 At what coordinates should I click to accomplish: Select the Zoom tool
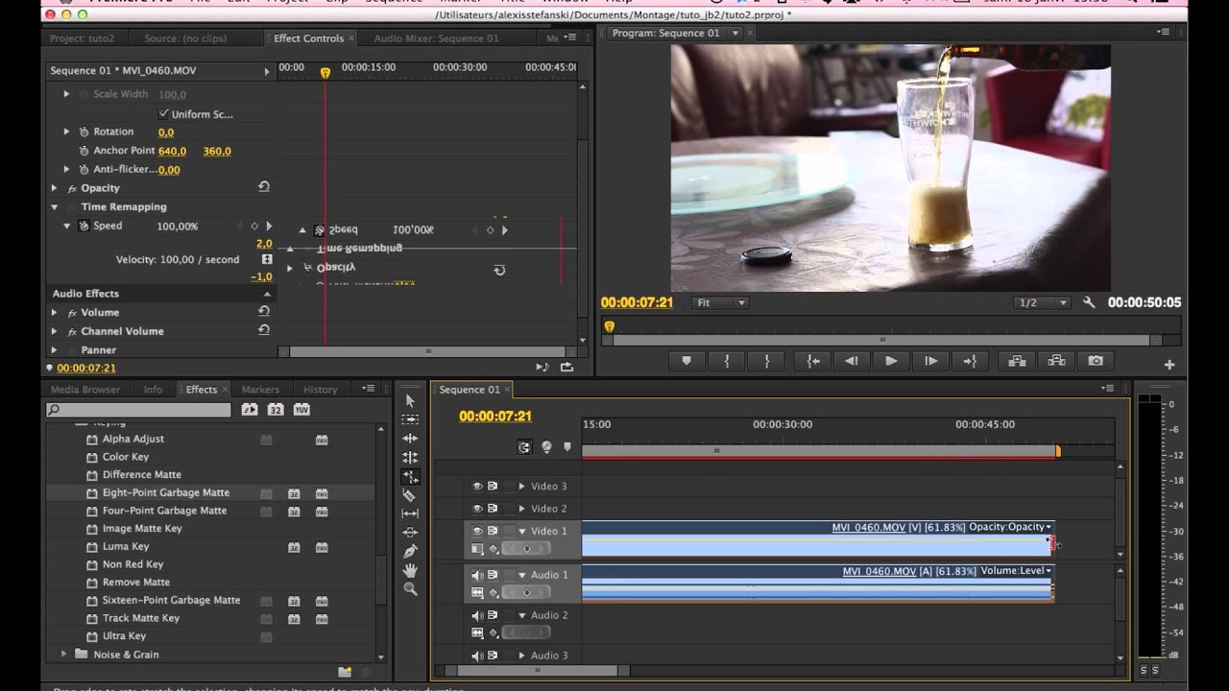pos(411,588)
